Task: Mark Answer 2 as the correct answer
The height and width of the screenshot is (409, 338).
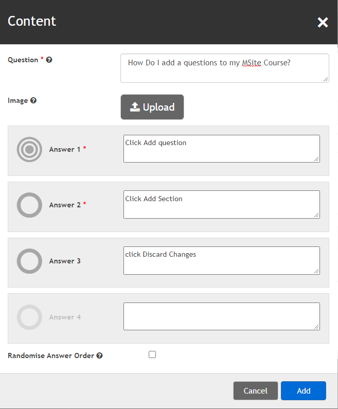Action: tap(29, 205)
